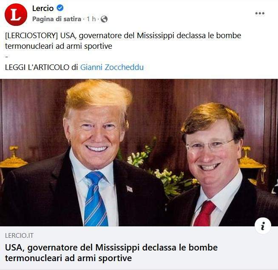Click the globe public audience icon
The image size is (278, 270).
[x=104, y=19]
